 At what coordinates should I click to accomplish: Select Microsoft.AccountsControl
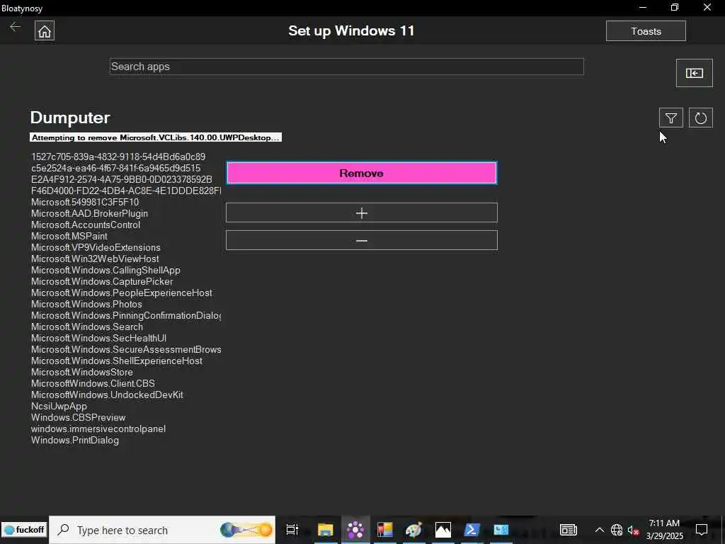coord(86,225)
